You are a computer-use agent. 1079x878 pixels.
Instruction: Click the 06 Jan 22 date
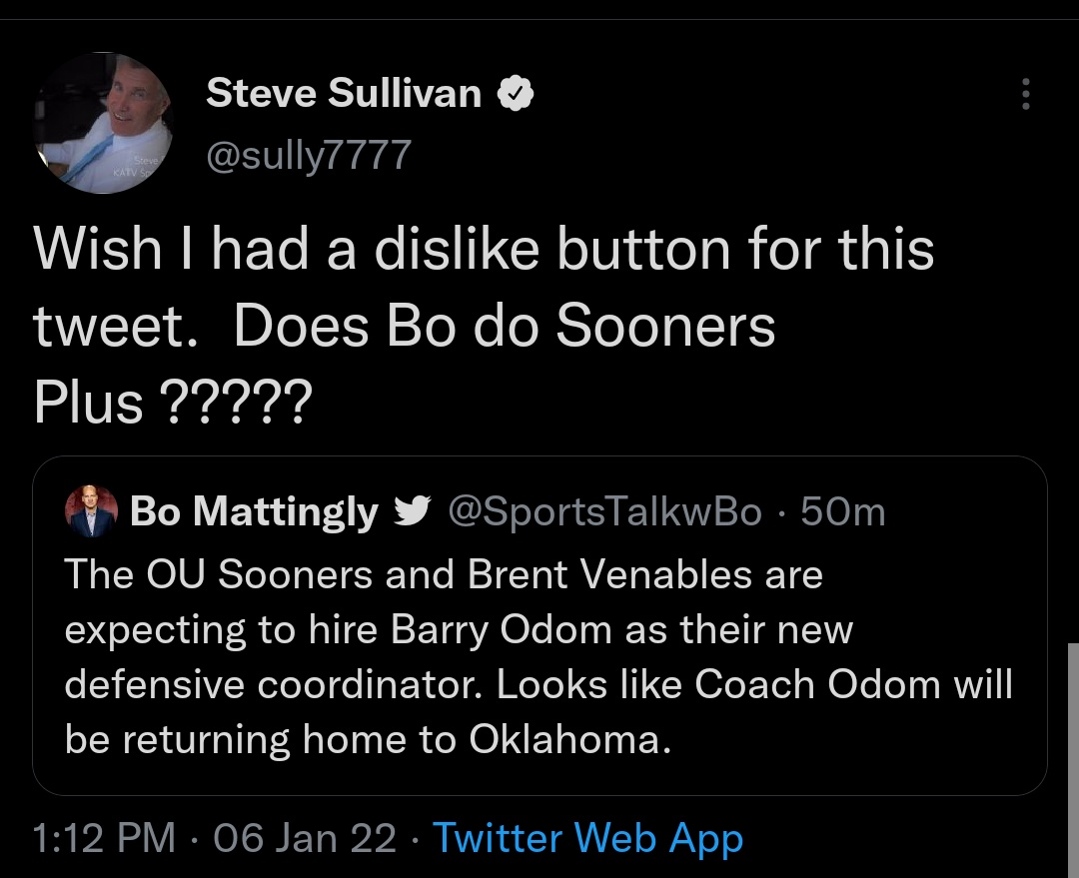305,837
